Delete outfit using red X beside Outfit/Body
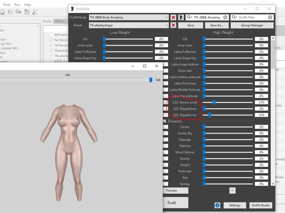This screenshot has height=213, width=285. pos(173,17)
